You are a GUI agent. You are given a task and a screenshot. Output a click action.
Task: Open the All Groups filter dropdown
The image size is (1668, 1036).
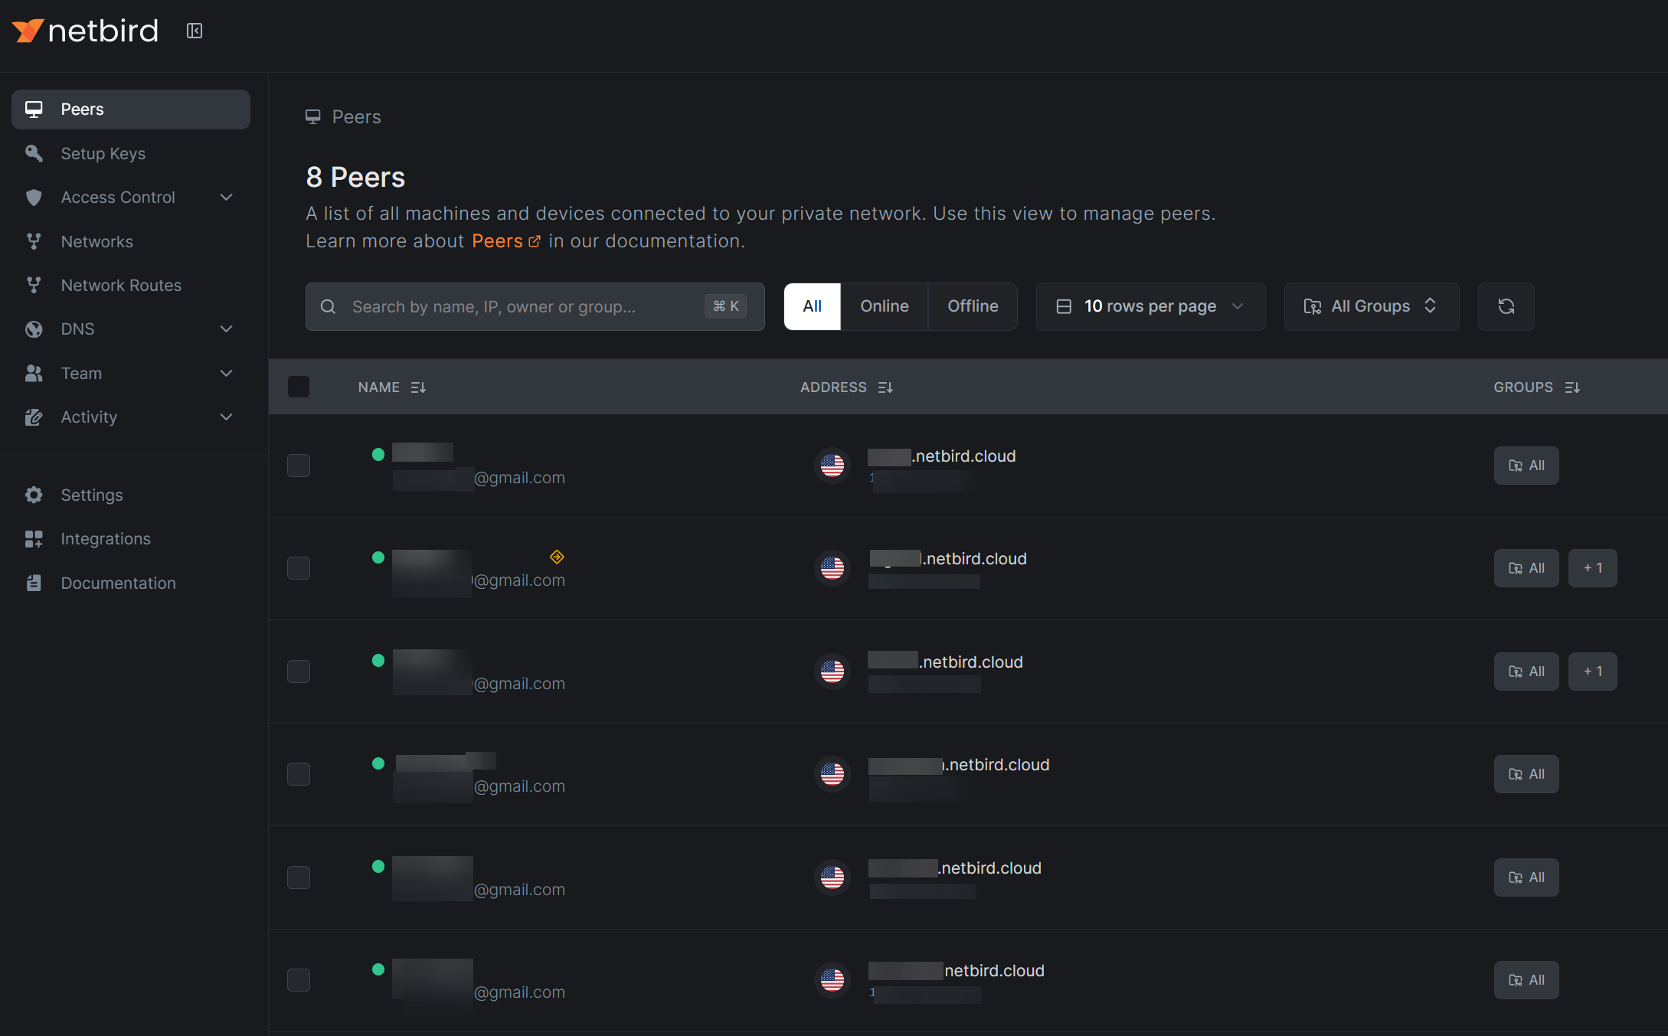pyautogui.click(x=1371, y=306)
